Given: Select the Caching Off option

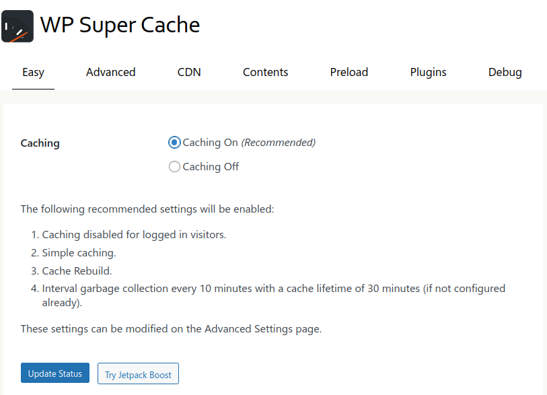Looking at the screenshot, I should pyautogui.click(x=174, y=166).
